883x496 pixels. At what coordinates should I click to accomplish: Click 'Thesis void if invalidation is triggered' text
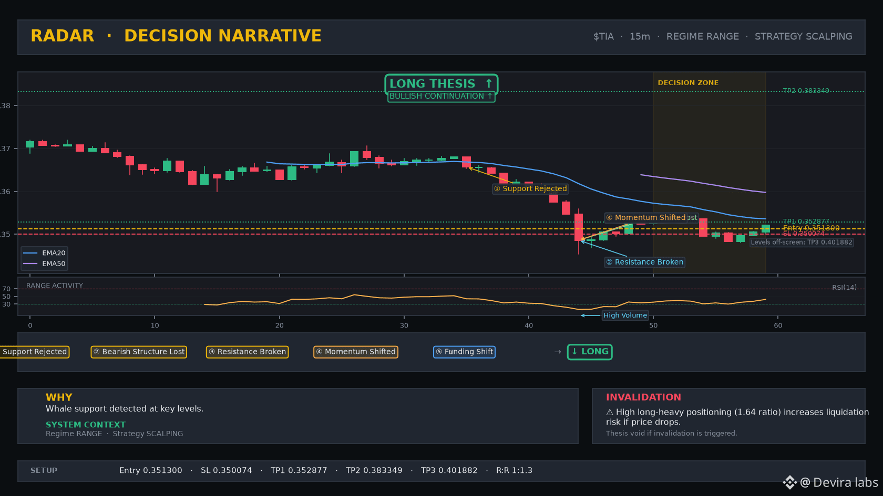click(x=671, y=433)
